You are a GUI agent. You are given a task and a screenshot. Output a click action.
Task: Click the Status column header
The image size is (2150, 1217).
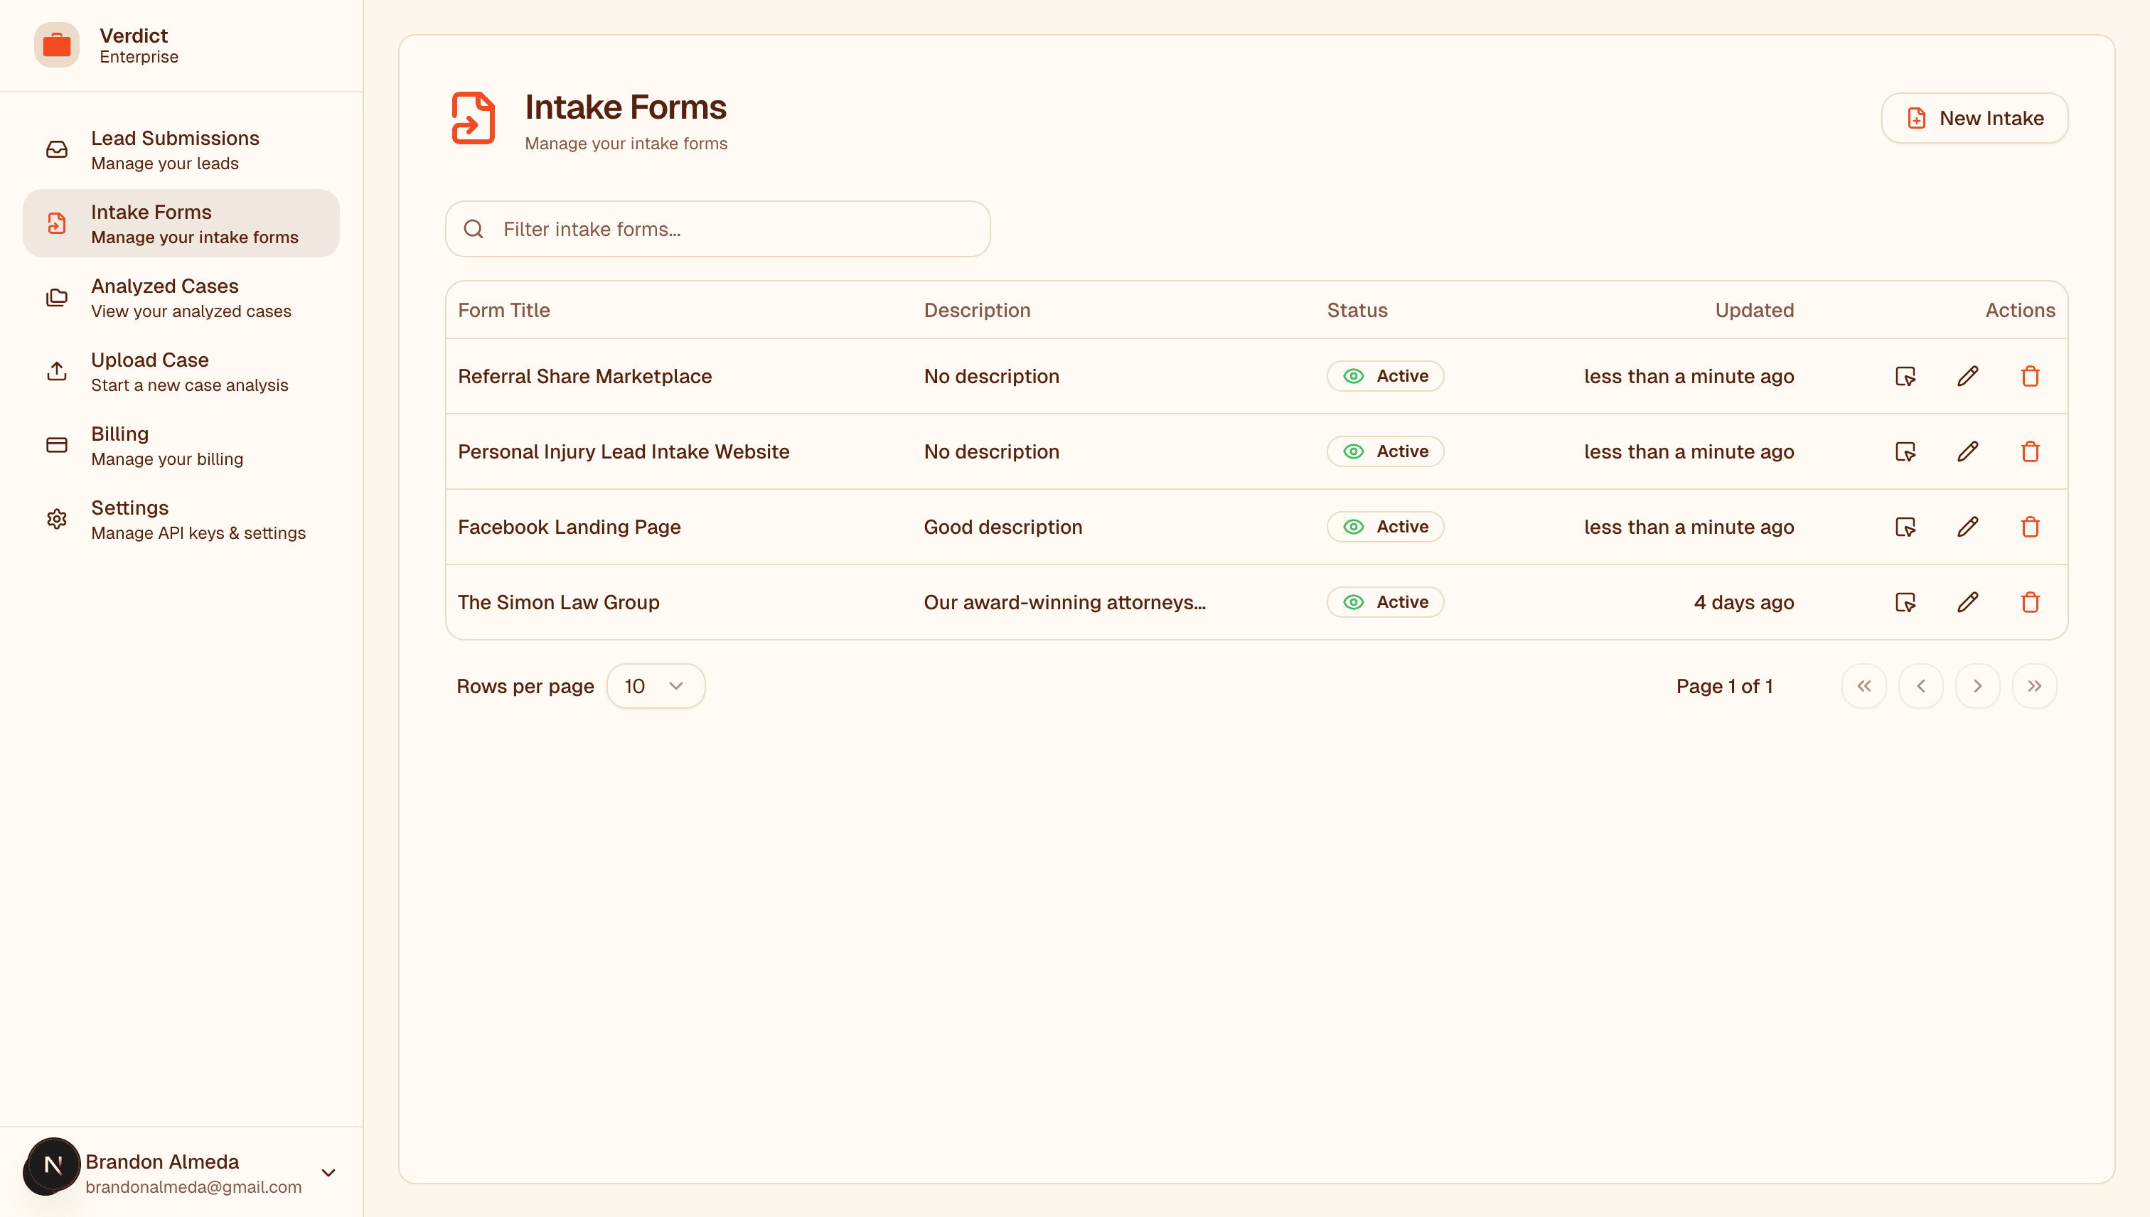tap(1357, 310)
